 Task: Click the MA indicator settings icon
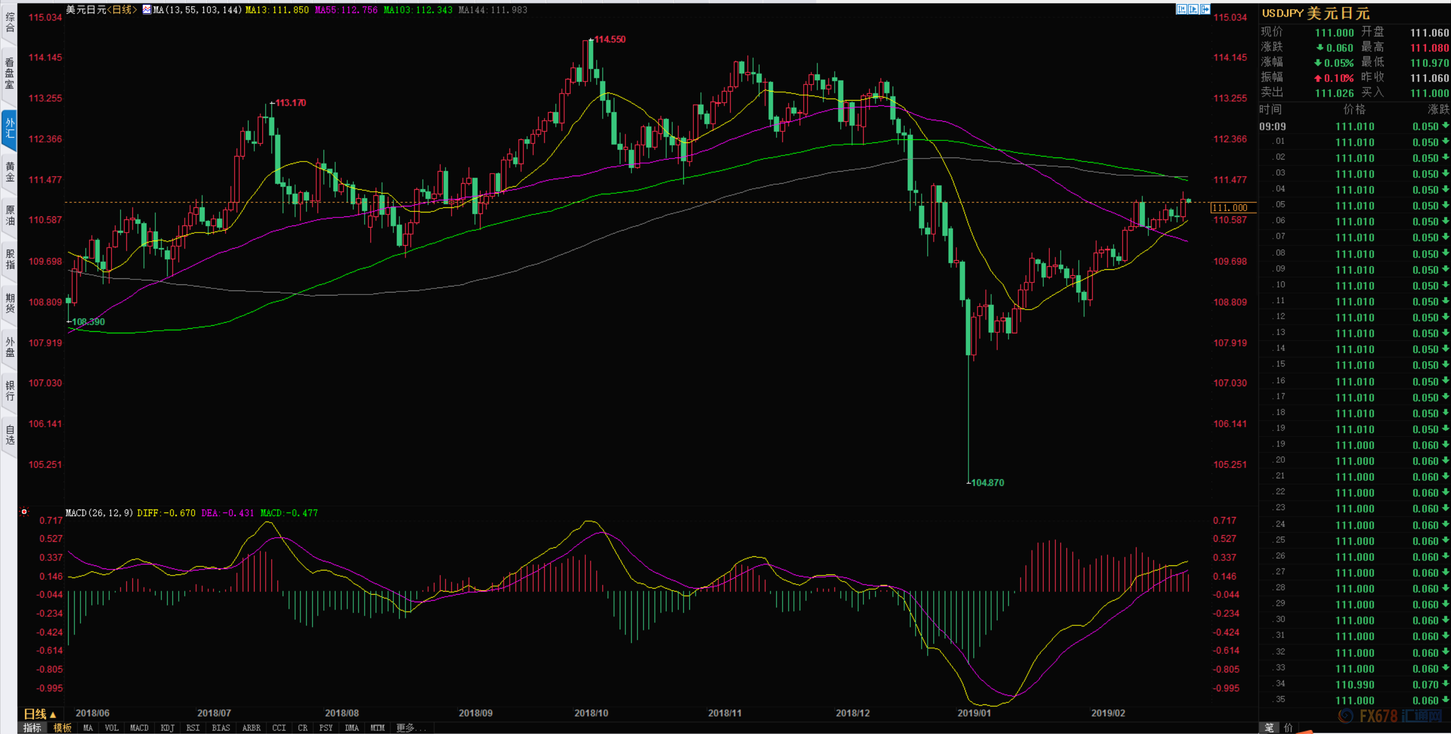click(147, 10)
